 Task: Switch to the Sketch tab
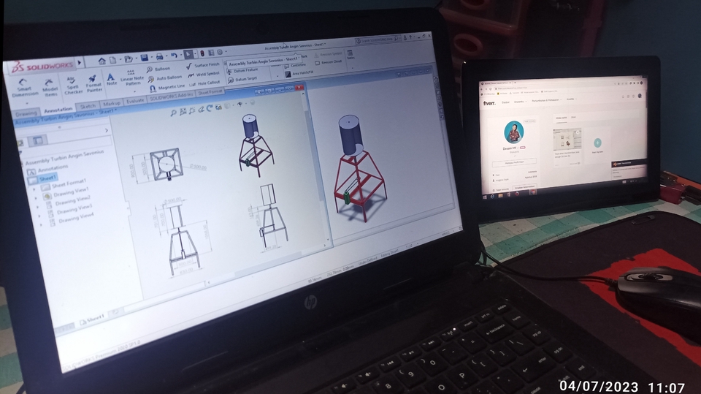coord(88,105)
